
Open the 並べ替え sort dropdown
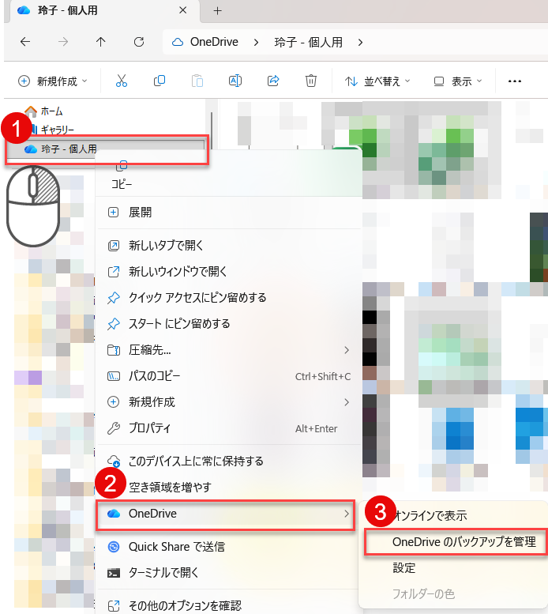click(x=377, y=81)
